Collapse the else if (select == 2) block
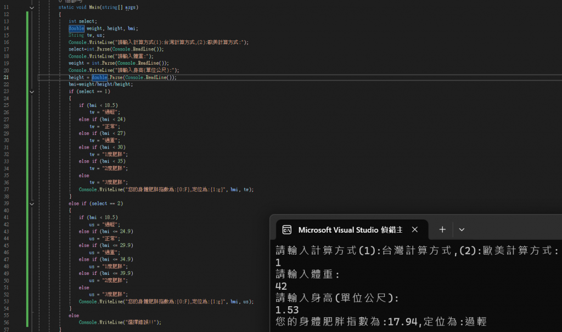 tap(31, 204)
